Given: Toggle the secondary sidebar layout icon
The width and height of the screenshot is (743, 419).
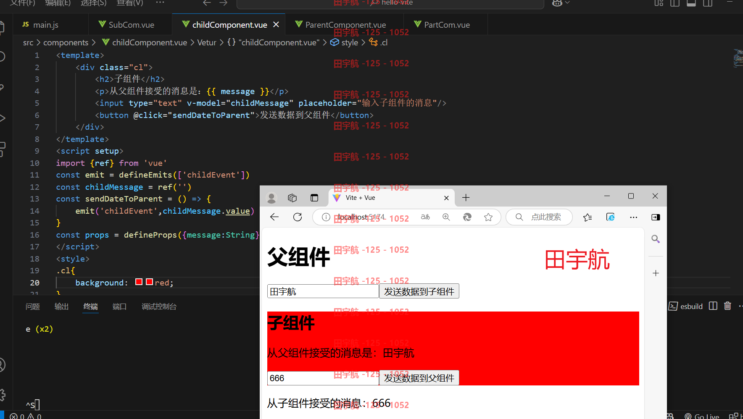Looking at the screenshot, I should (x=707, y=3).
